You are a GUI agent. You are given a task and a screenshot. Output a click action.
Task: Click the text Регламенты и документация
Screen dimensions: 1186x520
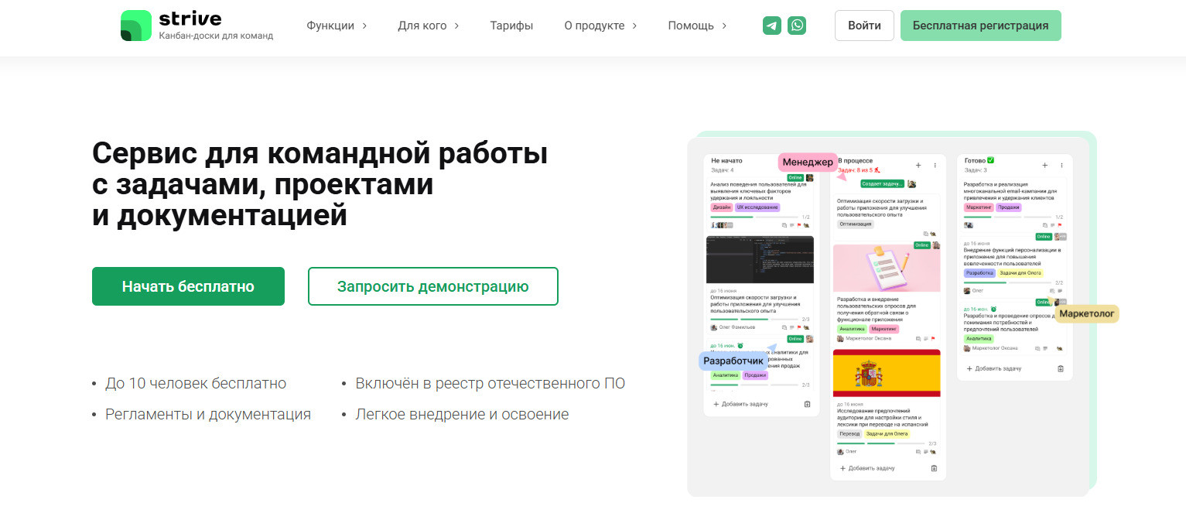[208, 414]
